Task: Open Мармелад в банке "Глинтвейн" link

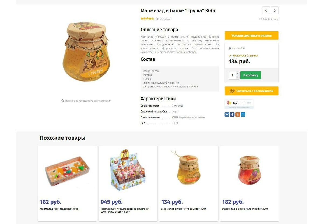Action: (x=245, y=209)
